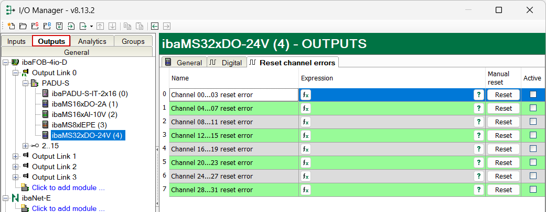Viewport: 546px width, 212px height.
Task: Click the move up arrow toolbar icon
Action: pos(100,26)
